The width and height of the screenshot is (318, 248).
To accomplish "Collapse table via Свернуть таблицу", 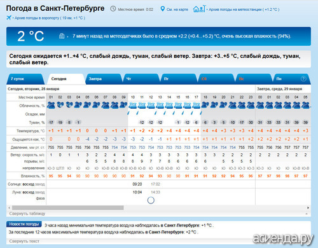I will [27, 214].
